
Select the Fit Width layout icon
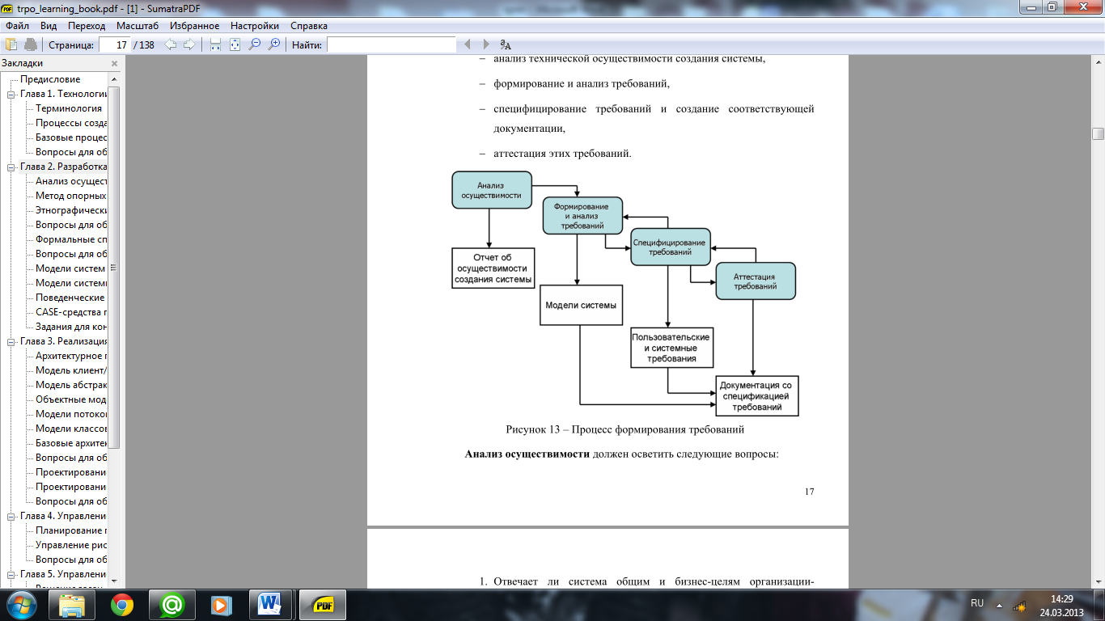(x=215, y=44)
